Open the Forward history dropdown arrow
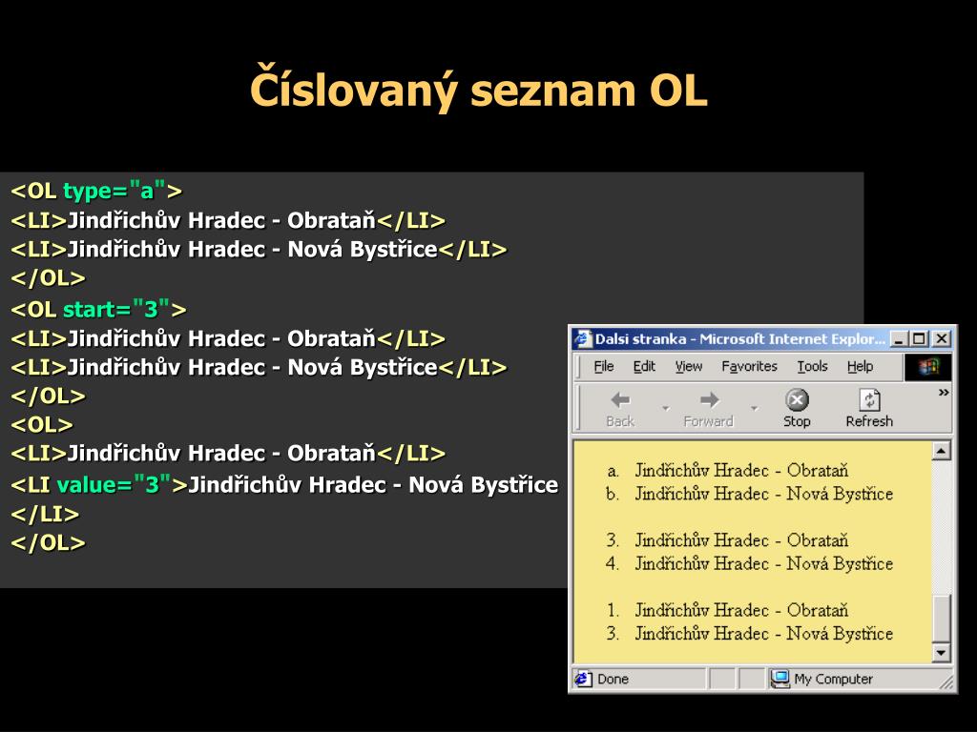977x732 pixels. (x=754, y=408)
